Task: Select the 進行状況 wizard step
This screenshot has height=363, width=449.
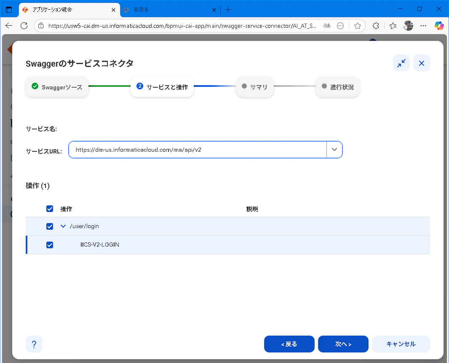Action: click(338, 87)
